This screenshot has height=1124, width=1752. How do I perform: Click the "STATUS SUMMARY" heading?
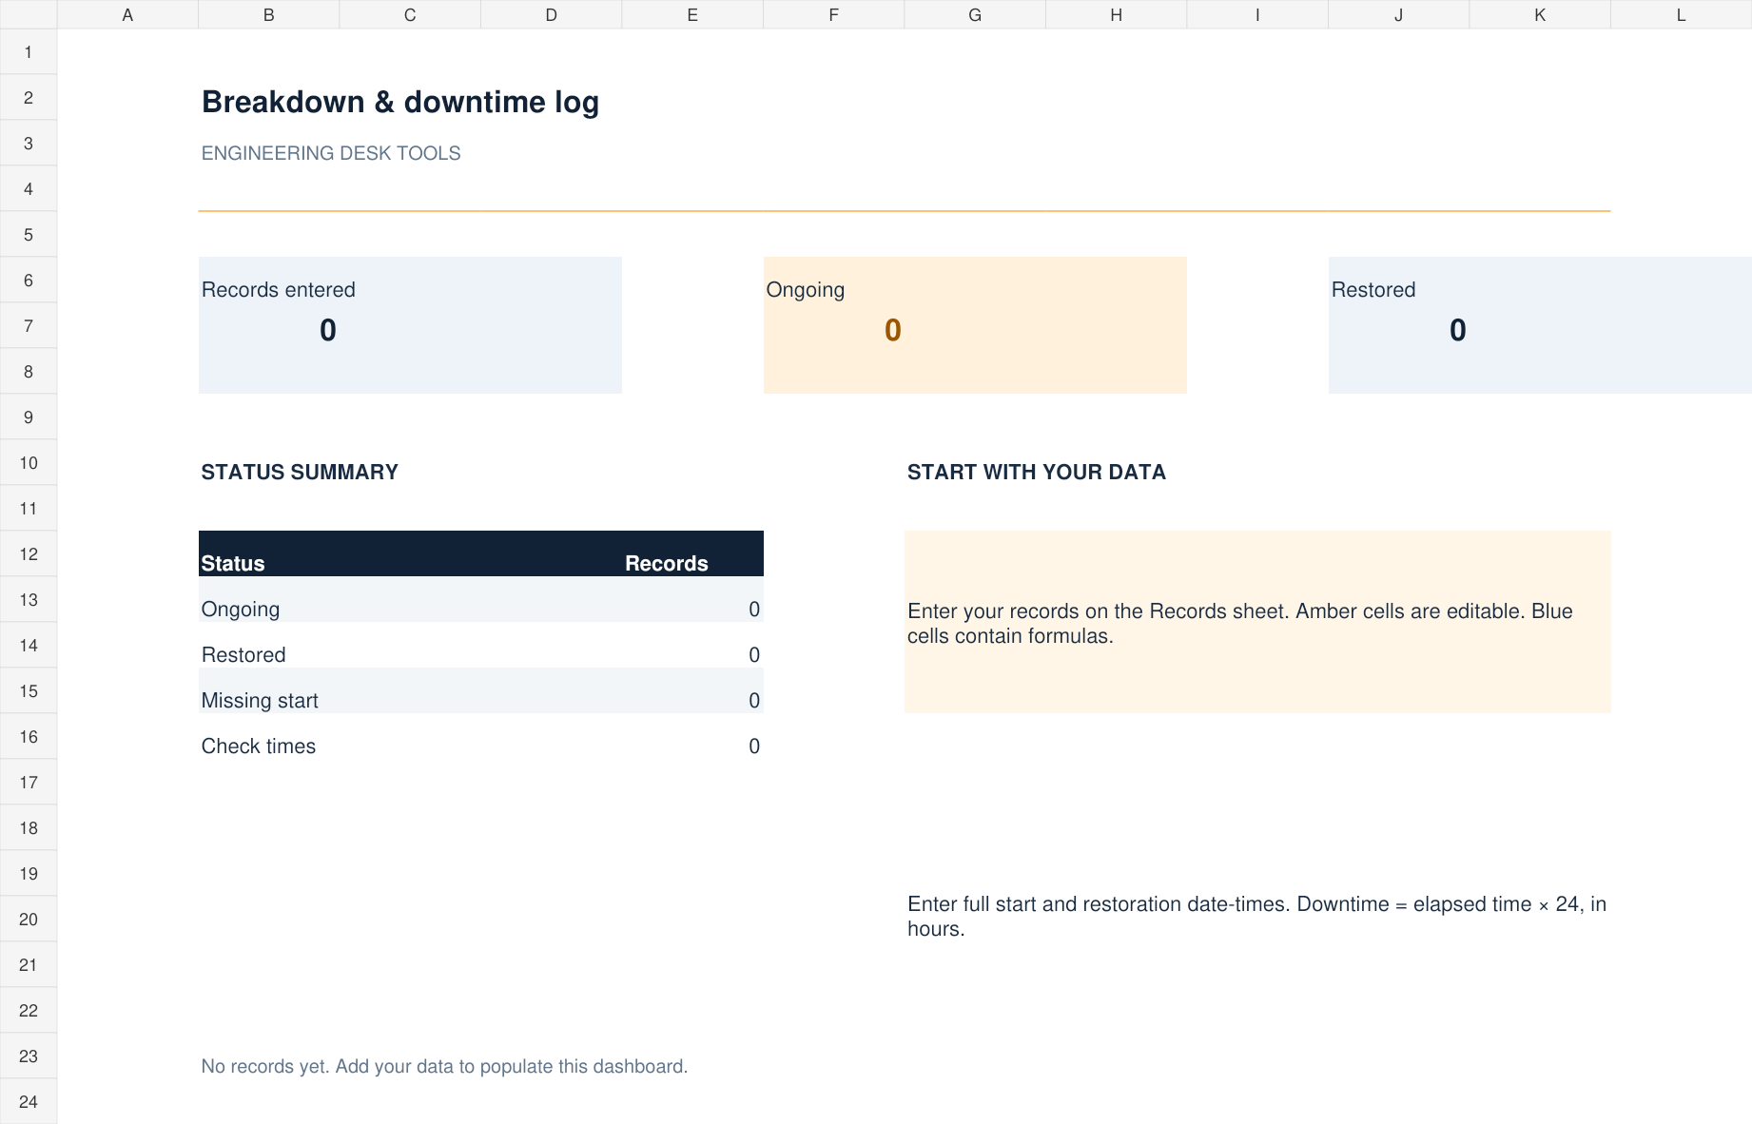(x=300, y=473)
